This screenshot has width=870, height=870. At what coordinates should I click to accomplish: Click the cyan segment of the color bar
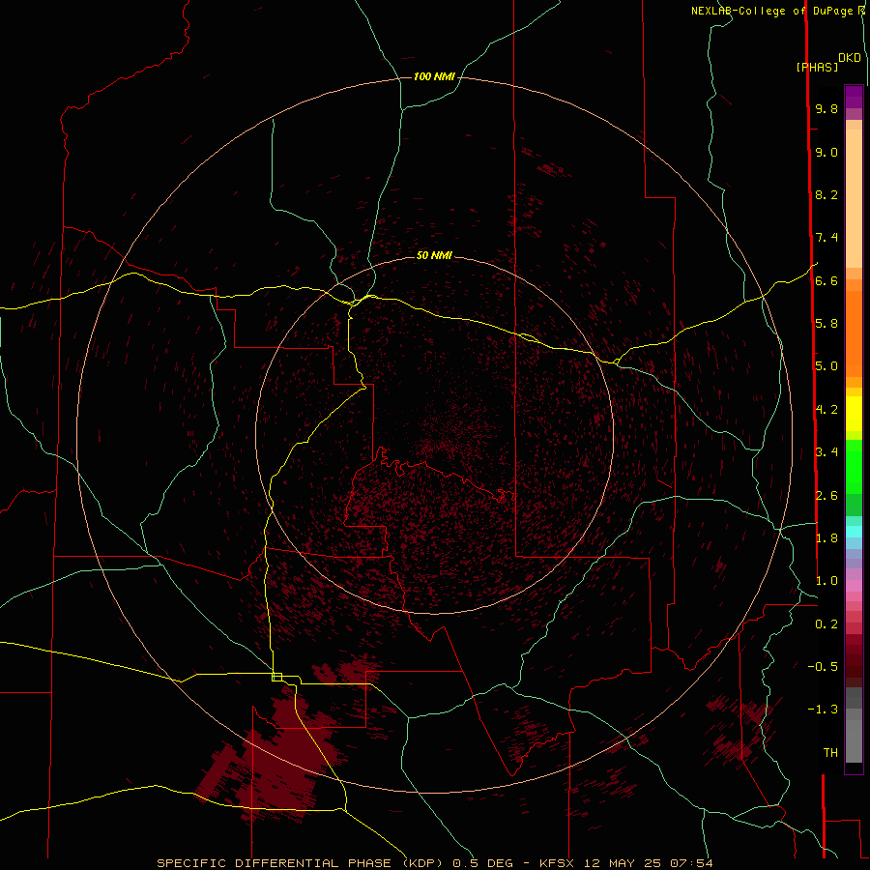coord(854,532)
